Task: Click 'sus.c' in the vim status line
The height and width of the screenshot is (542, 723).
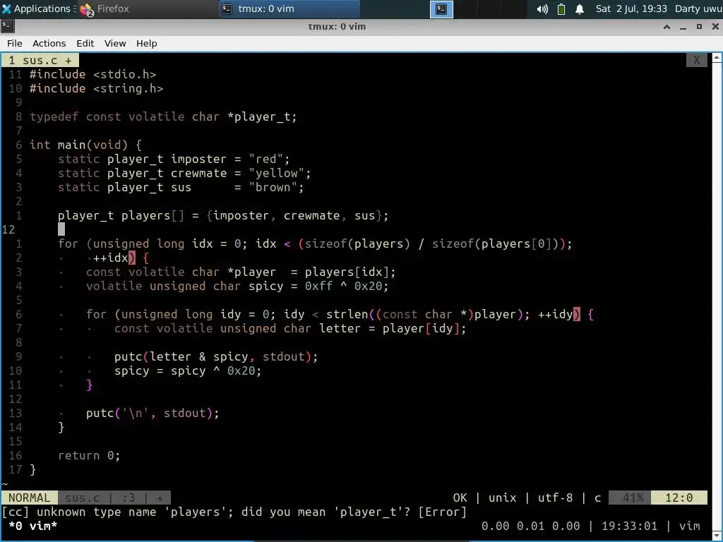Action: coord(82,498)
